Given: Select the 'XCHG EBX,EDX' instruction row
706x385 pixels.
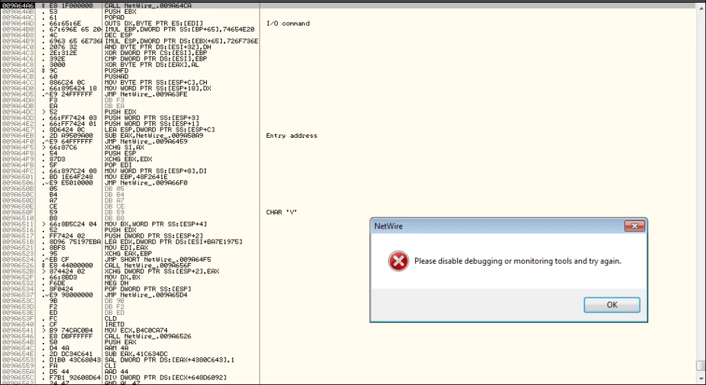Looking at the screenshot, I should click(128, 159).
